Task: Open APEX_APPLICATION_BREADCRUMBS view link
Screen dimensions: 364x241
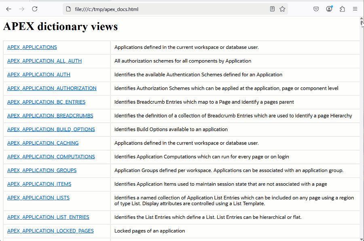Action: (50, 116)
